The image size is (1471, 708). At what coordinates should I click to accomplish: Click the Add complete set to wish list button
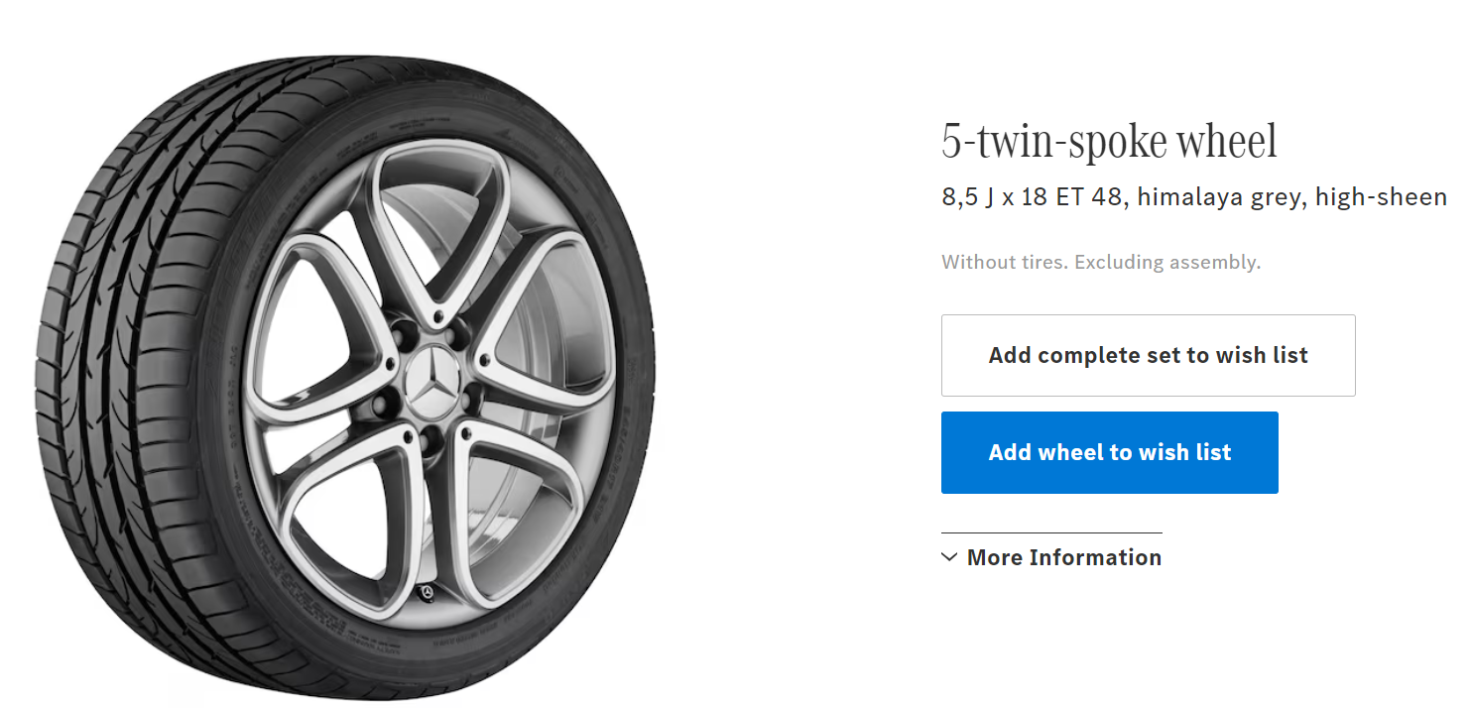tap(1148, 355)
